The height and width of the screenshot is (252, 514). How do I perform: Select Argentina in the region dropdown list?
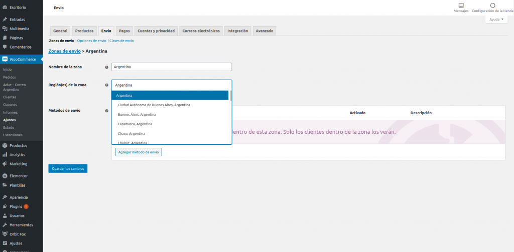coord(170,96)
